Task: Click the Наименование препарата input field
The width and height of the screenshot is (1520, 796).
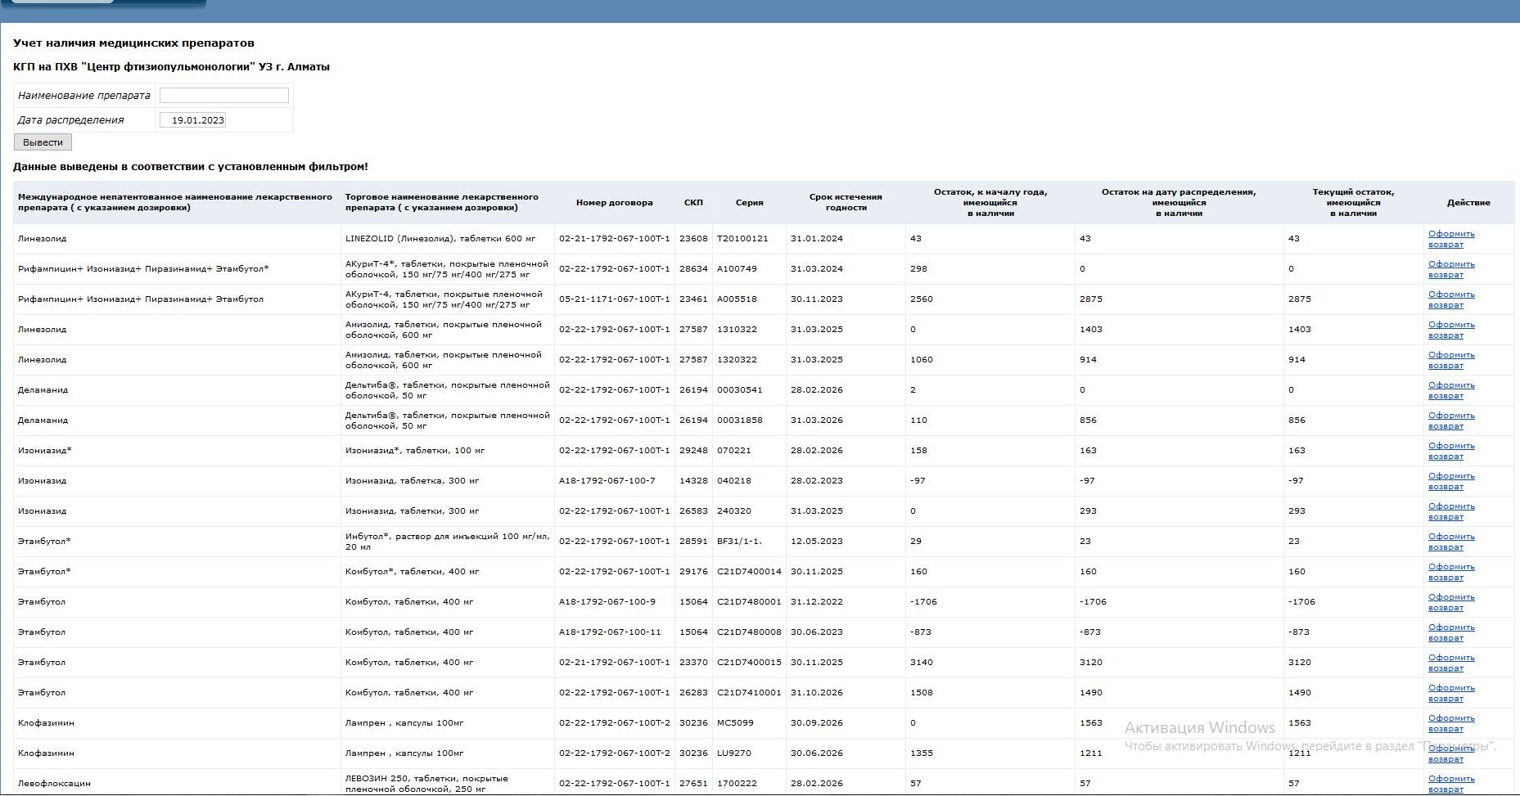Action: tap(224, 96)
